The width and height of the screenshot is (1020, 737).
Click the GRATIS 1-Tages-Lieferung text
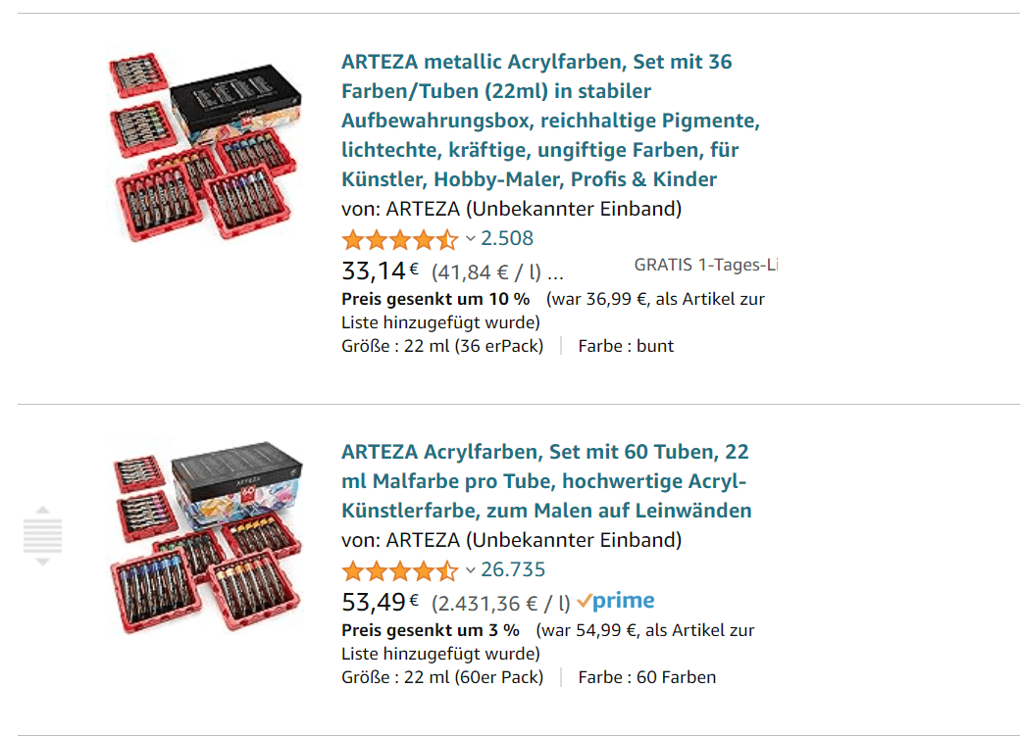706,266
